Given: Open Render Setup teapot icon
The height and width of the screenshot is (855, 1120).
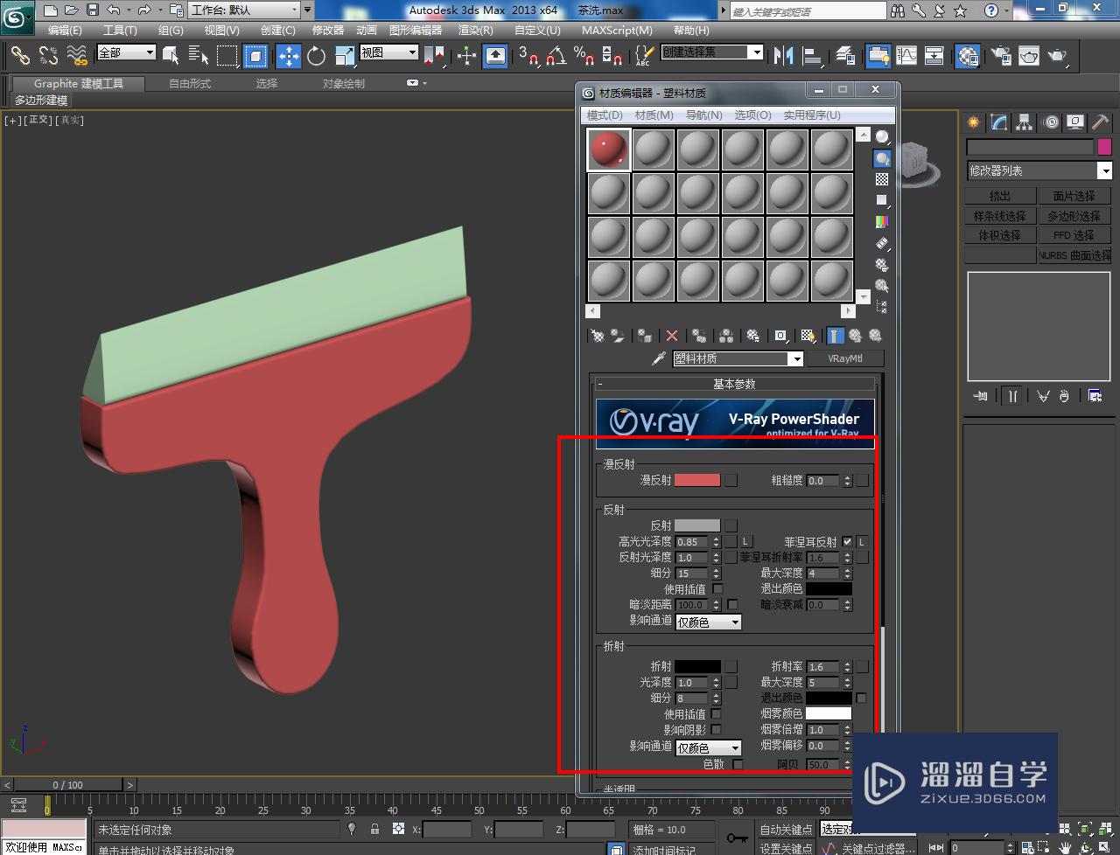Looking at the screenshot, I should click(x=1002, y=56).
